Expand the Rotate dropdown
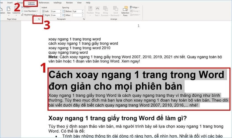 (x=135, y=15)
